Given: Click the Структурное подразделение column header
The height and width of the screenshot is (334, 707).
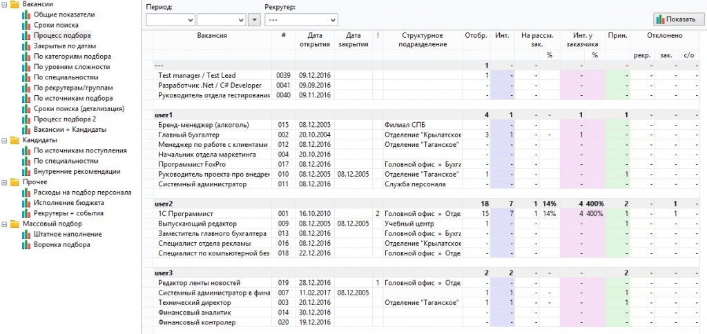Looking at the screenshot, I should 423,39.
